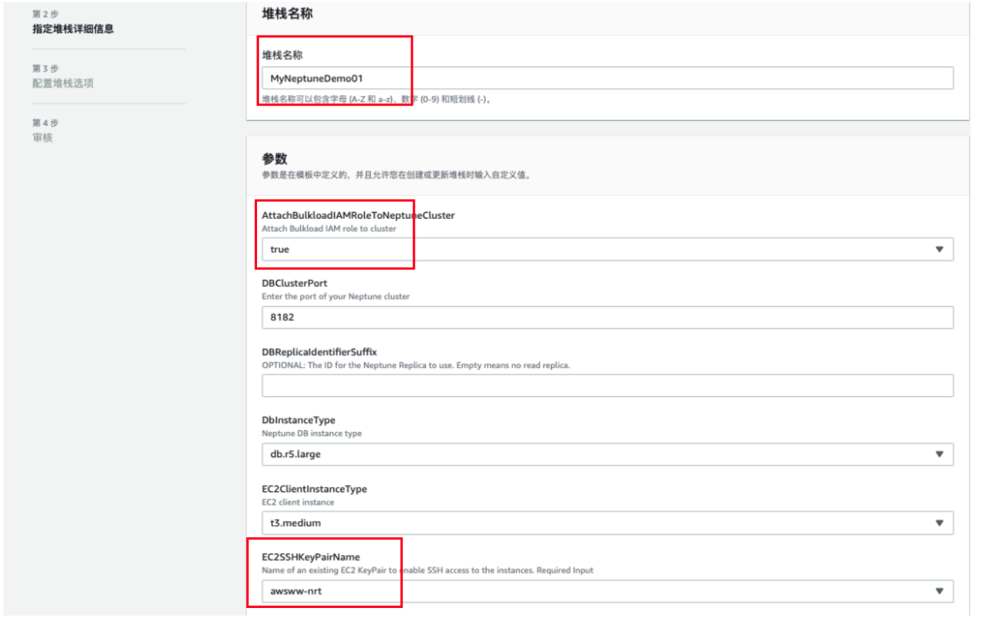Click the empty DBReplicaIdentifierSuffix field
The width and height of the screenshot is (981, 617).
click(x=607, y=386)
